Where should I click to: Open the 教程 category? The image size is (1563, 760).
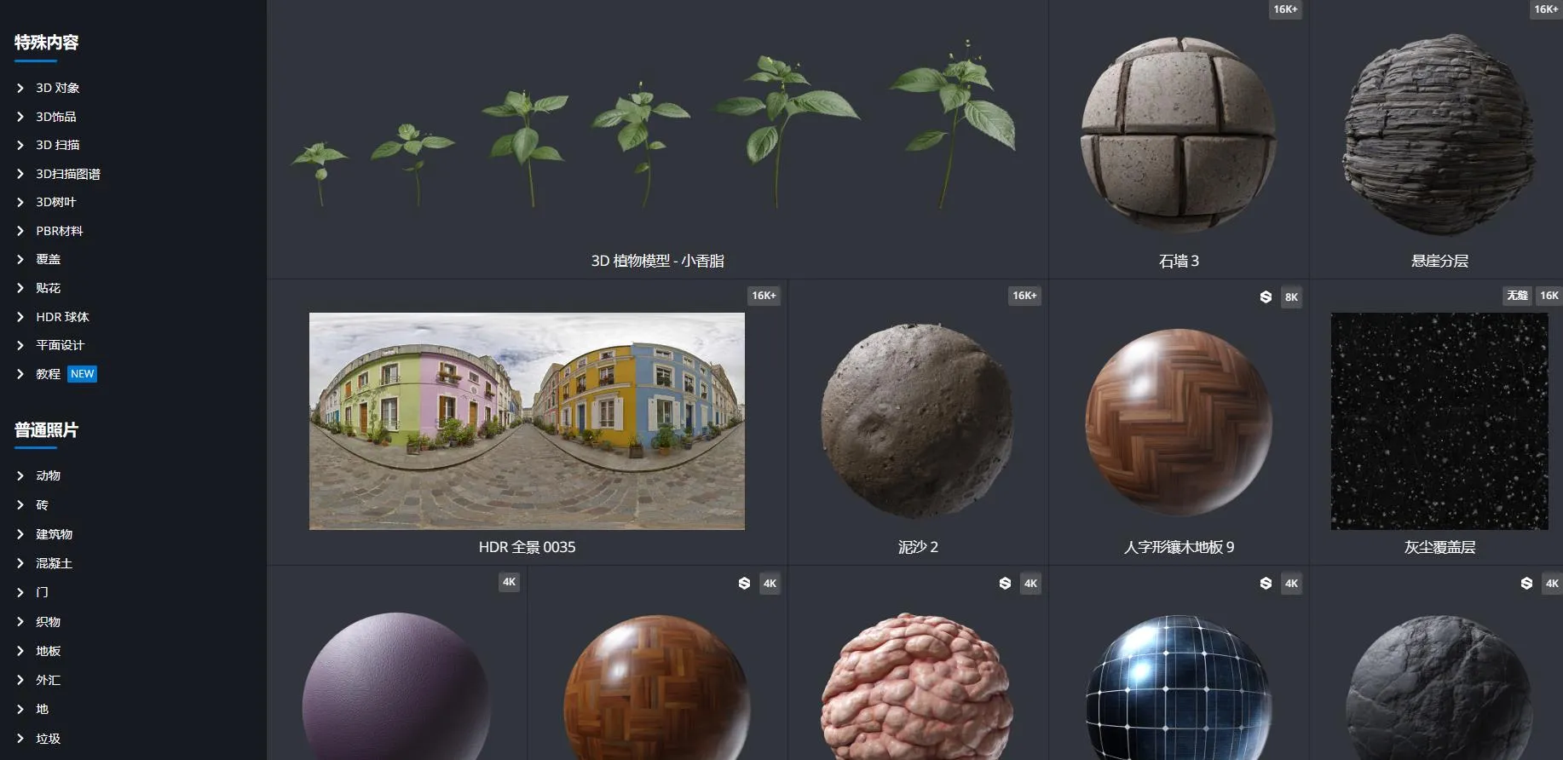click(49, 374)
